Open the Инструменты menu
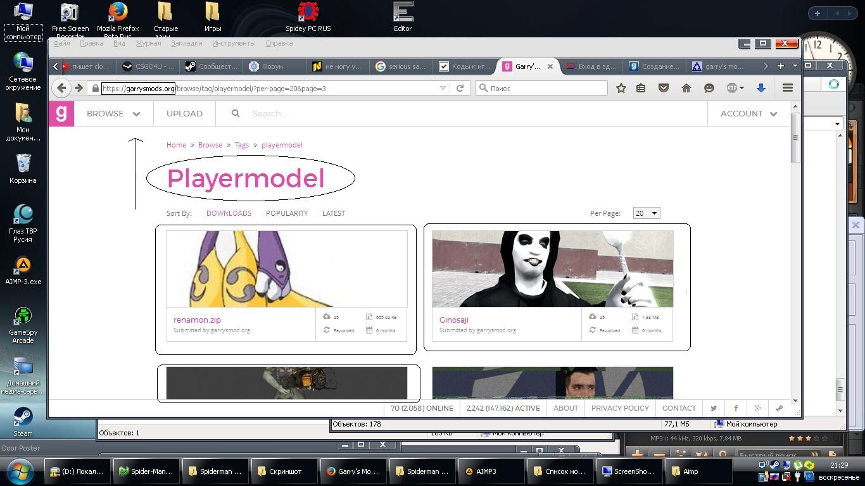 coord(234,43)
